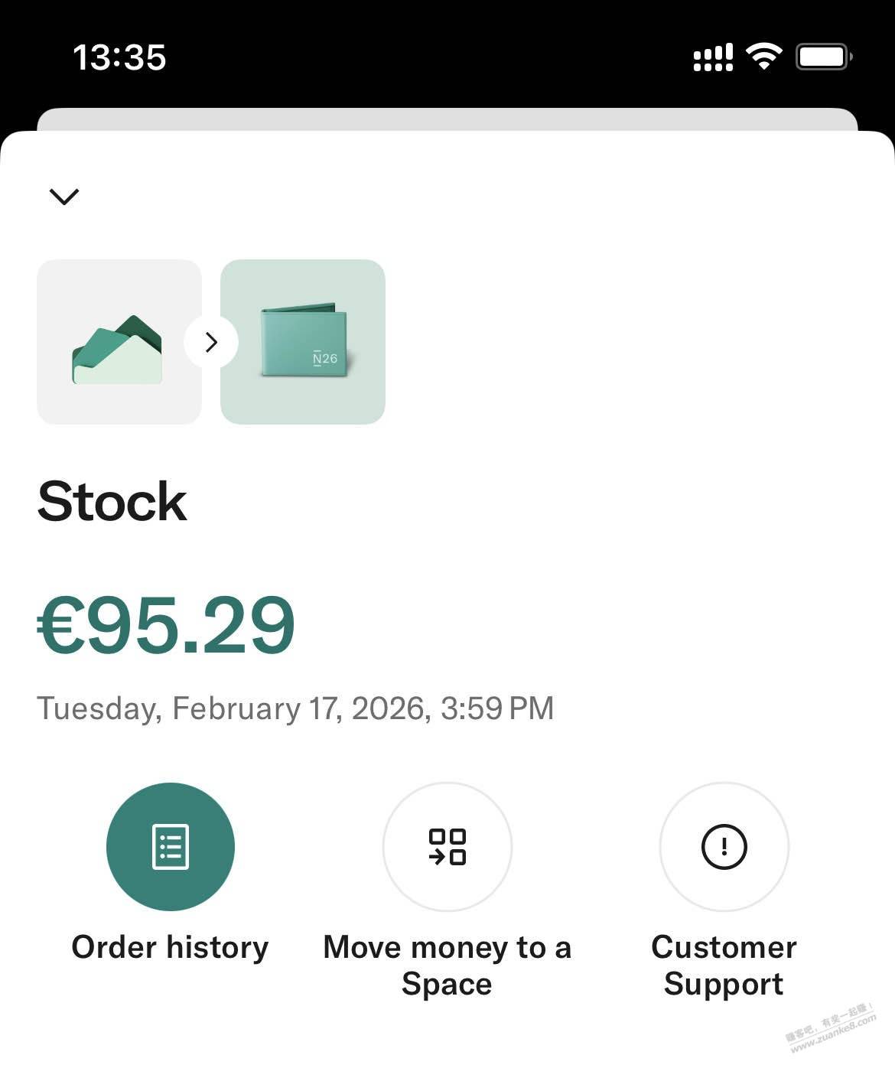Click the Move money to a Space icon
Screen dimensions: 895x1068
coord(447,847)
